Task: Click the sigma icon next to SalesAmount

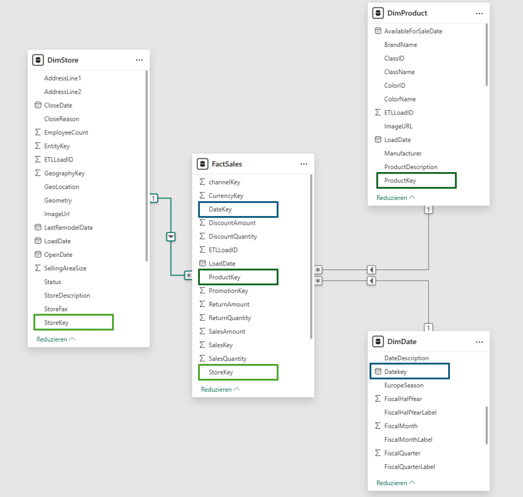Action: [x=202, y=332]
